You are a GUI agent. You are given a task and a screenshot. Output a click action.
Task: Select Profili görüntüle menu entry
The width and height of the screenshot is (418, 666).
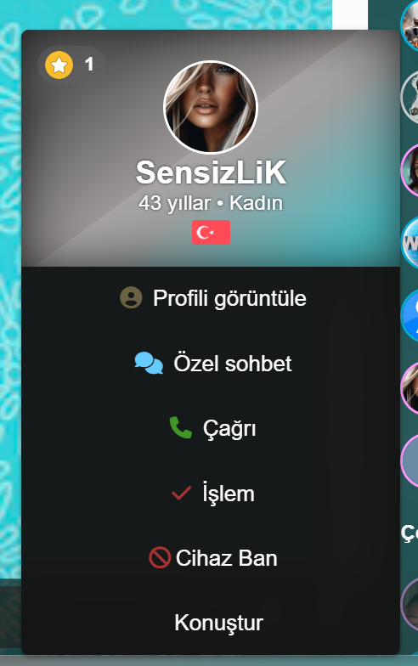pyautogui.click(x=211, y=297)
